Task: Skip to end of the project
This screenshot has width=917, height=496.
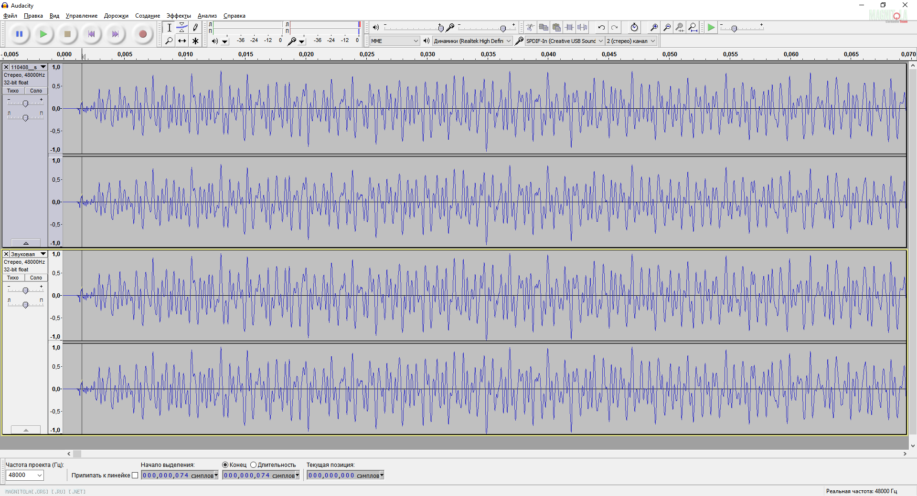Action: click(115, 34)
